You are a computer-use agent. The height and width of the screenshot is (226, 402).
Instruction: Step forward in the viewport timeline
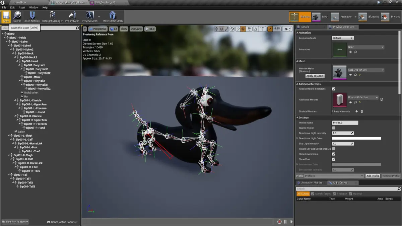pyautogui.click(x=291, y=222)
